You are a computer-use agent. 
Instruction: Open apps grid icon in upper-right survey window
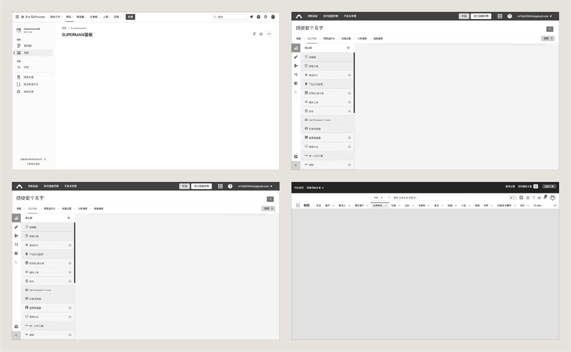tap(500, 16)
